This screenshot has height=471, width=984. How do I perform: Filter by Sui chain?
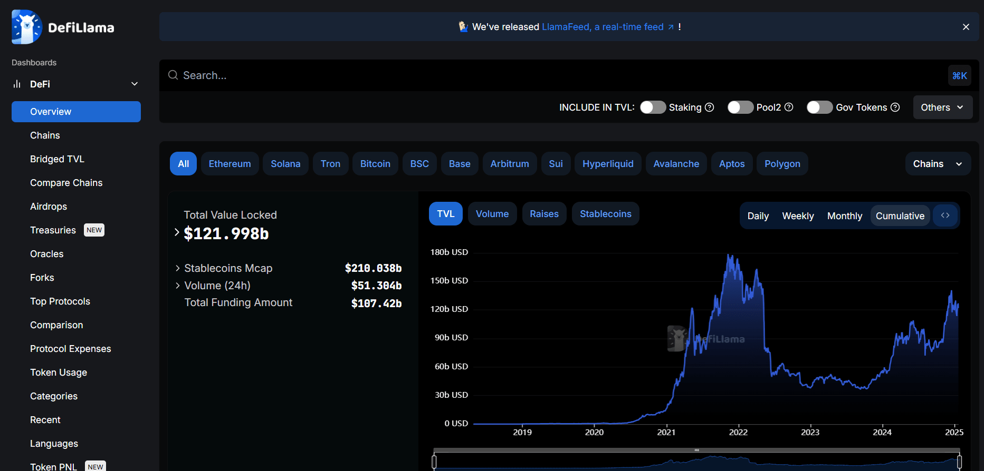click(556, 164)
